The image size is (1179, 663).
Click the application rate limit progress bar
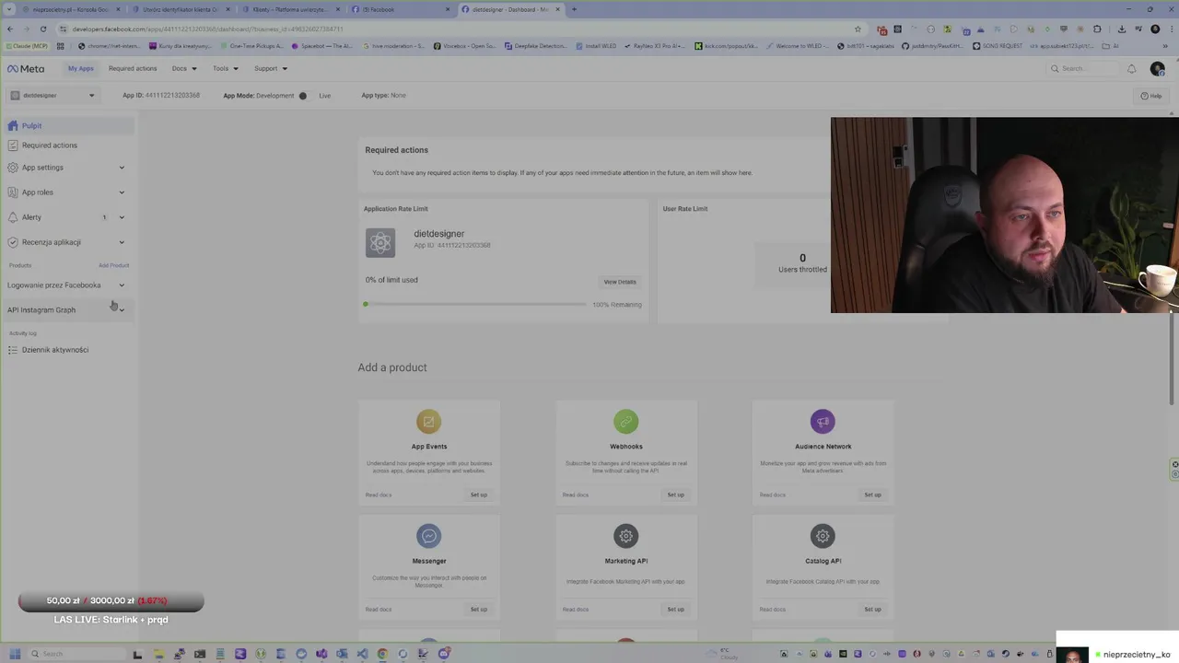click(475, 304)
